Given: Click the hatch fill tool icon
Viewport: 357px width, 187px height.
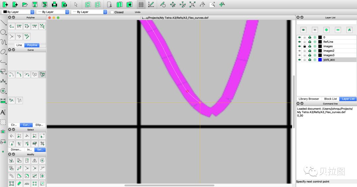Looking at the screenshot, I should 3,122.
